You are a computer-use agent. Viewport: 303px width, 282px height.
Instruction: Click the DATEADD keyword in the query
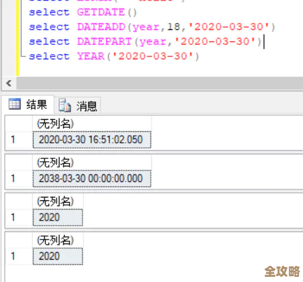point(101,27)
